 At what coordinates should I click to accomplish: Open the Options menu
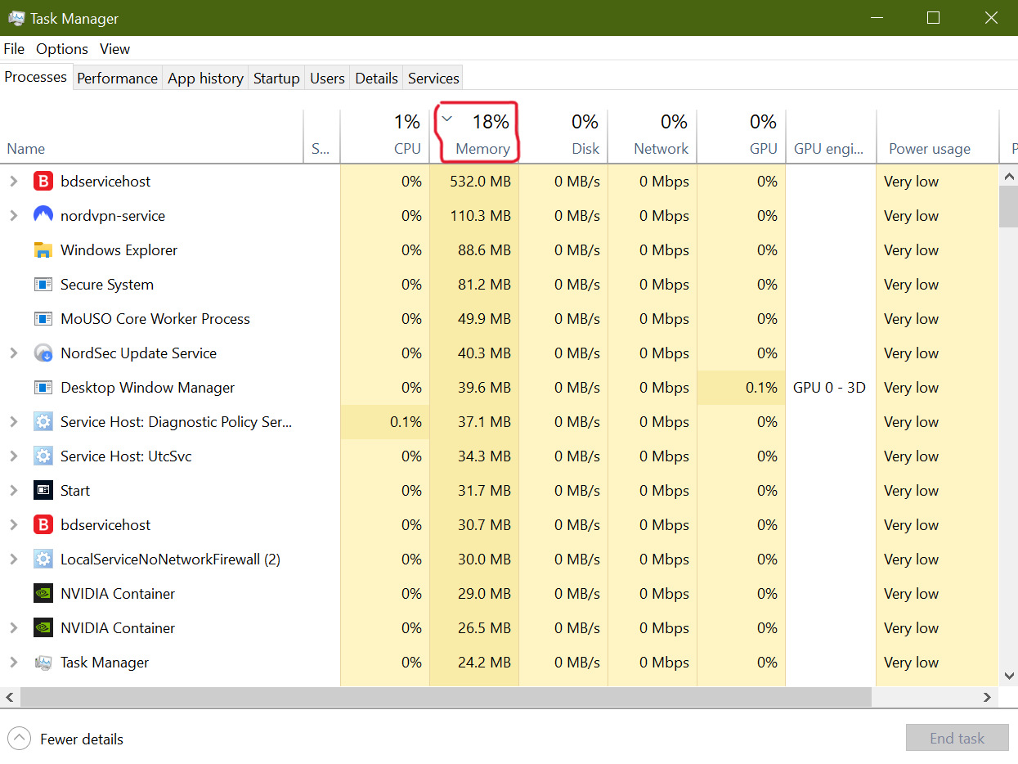[x=62, y=49]
